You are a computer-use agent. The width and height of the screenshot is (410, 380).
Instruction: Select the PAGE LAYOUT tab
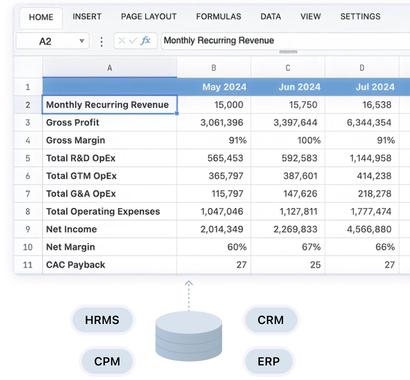click(x=149, y=17)
